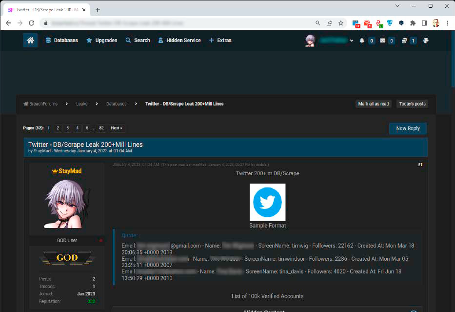
Task: Click the Today's posts button
Action: pos(412,104)
